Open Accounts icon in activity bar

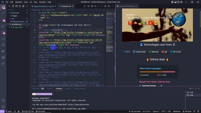(x=3, y=100)
